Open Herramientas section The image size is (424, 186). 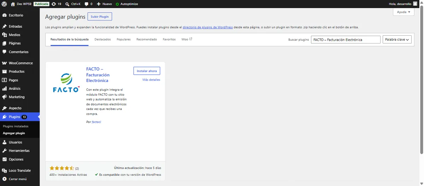pyautogui.click(x=20, y=151)
